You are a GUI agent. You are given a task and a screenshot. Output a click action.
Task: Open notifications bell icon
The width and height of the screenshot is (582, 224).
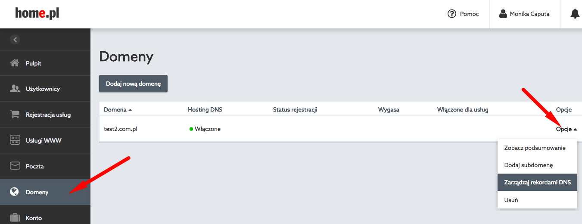[x=575, y=14]
